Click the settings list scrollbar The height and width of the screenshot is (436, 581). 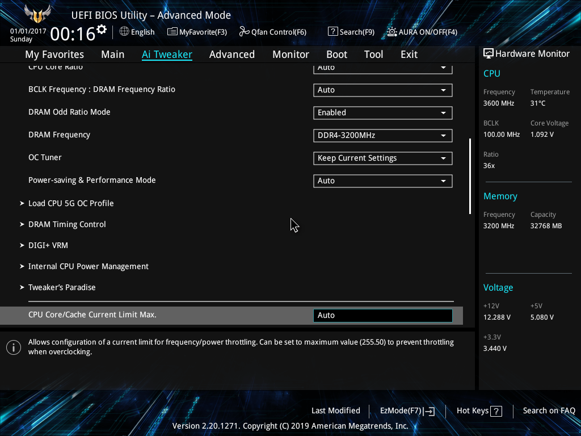click(x=470, y=176)
